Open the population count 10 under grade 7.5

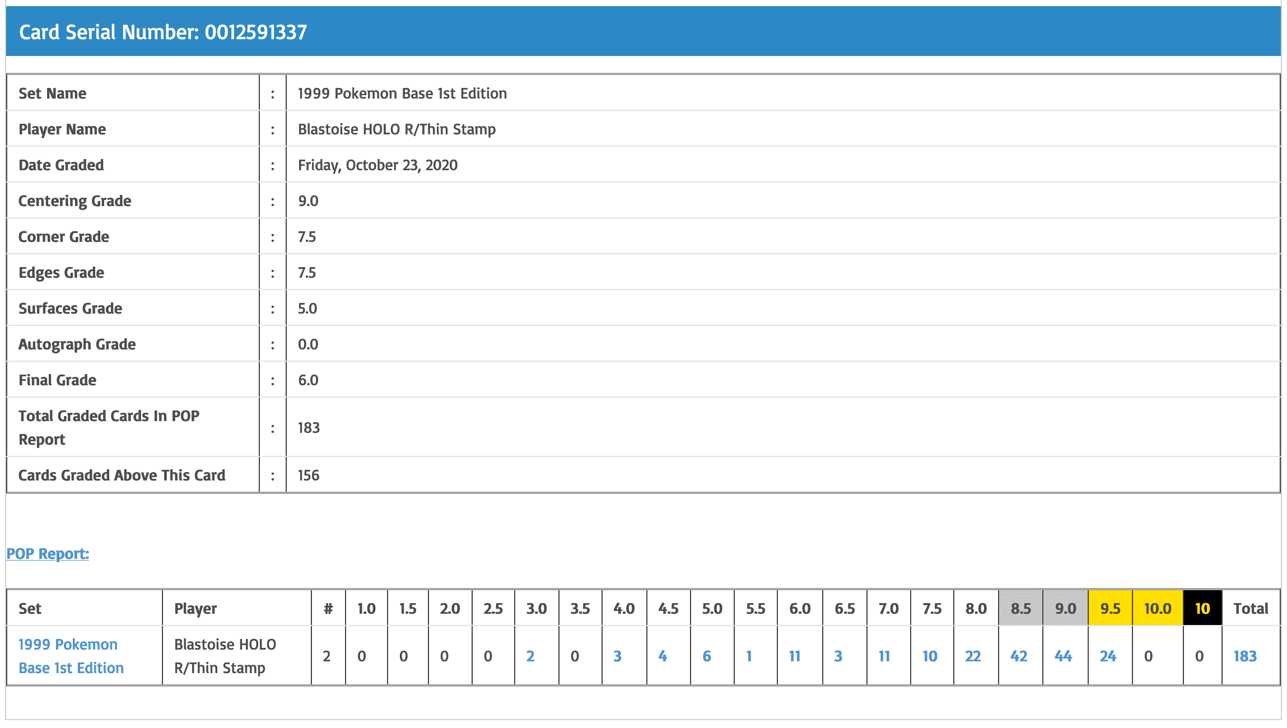tap(930, 656)
